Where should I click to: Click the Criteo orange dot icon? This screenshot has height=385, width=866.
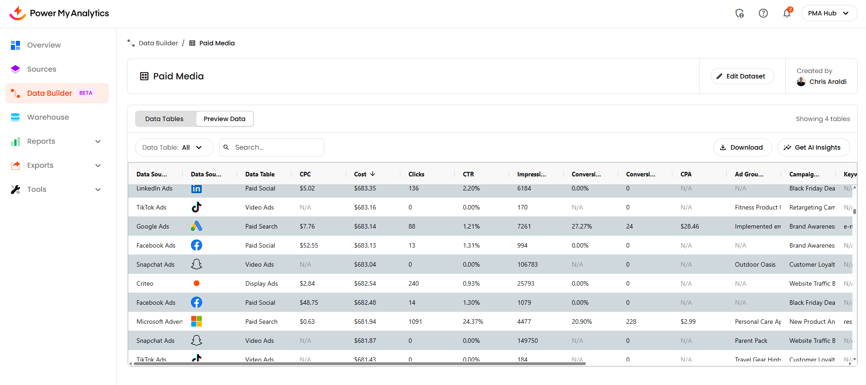(x=196, y=283)
